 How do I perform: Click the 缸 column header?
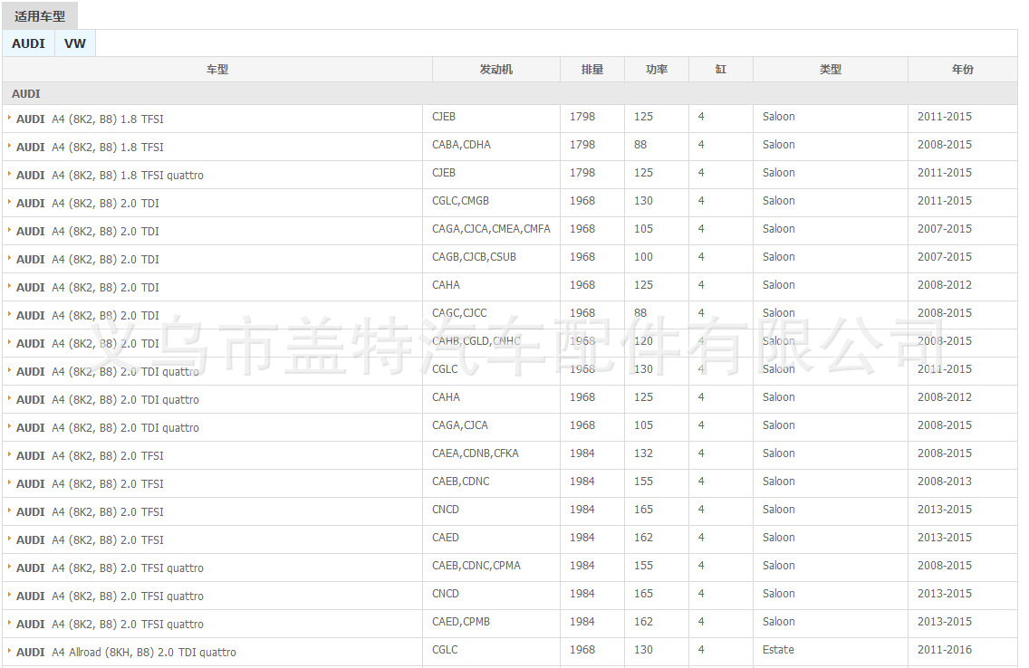click(x=720, y=70)
